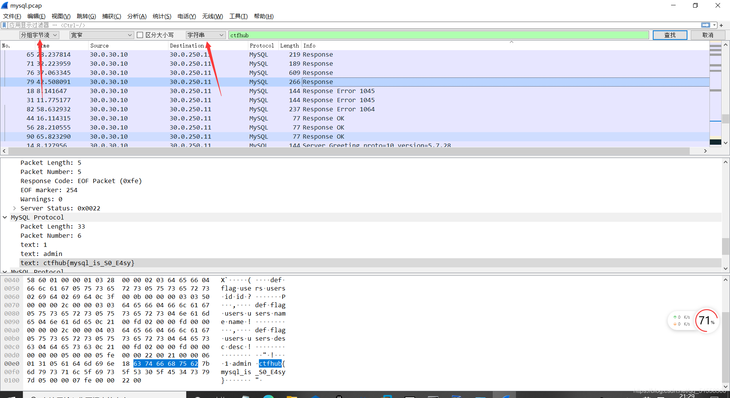Open the 字符串 search-type dropdown

point(206,35)
